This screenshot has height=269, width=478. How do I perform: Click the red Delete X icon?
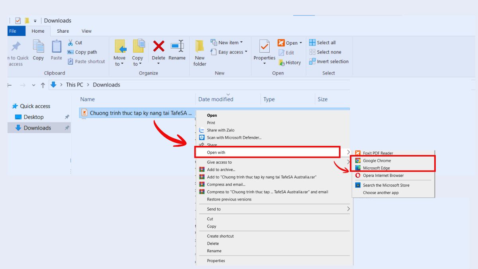point(159,47)
